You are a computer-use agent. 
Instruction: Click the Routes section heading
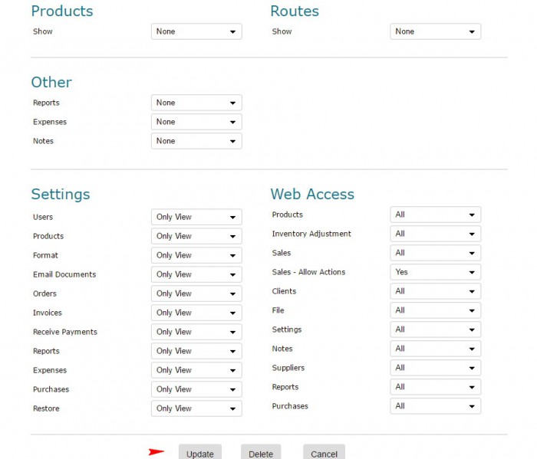coord(295,11)
